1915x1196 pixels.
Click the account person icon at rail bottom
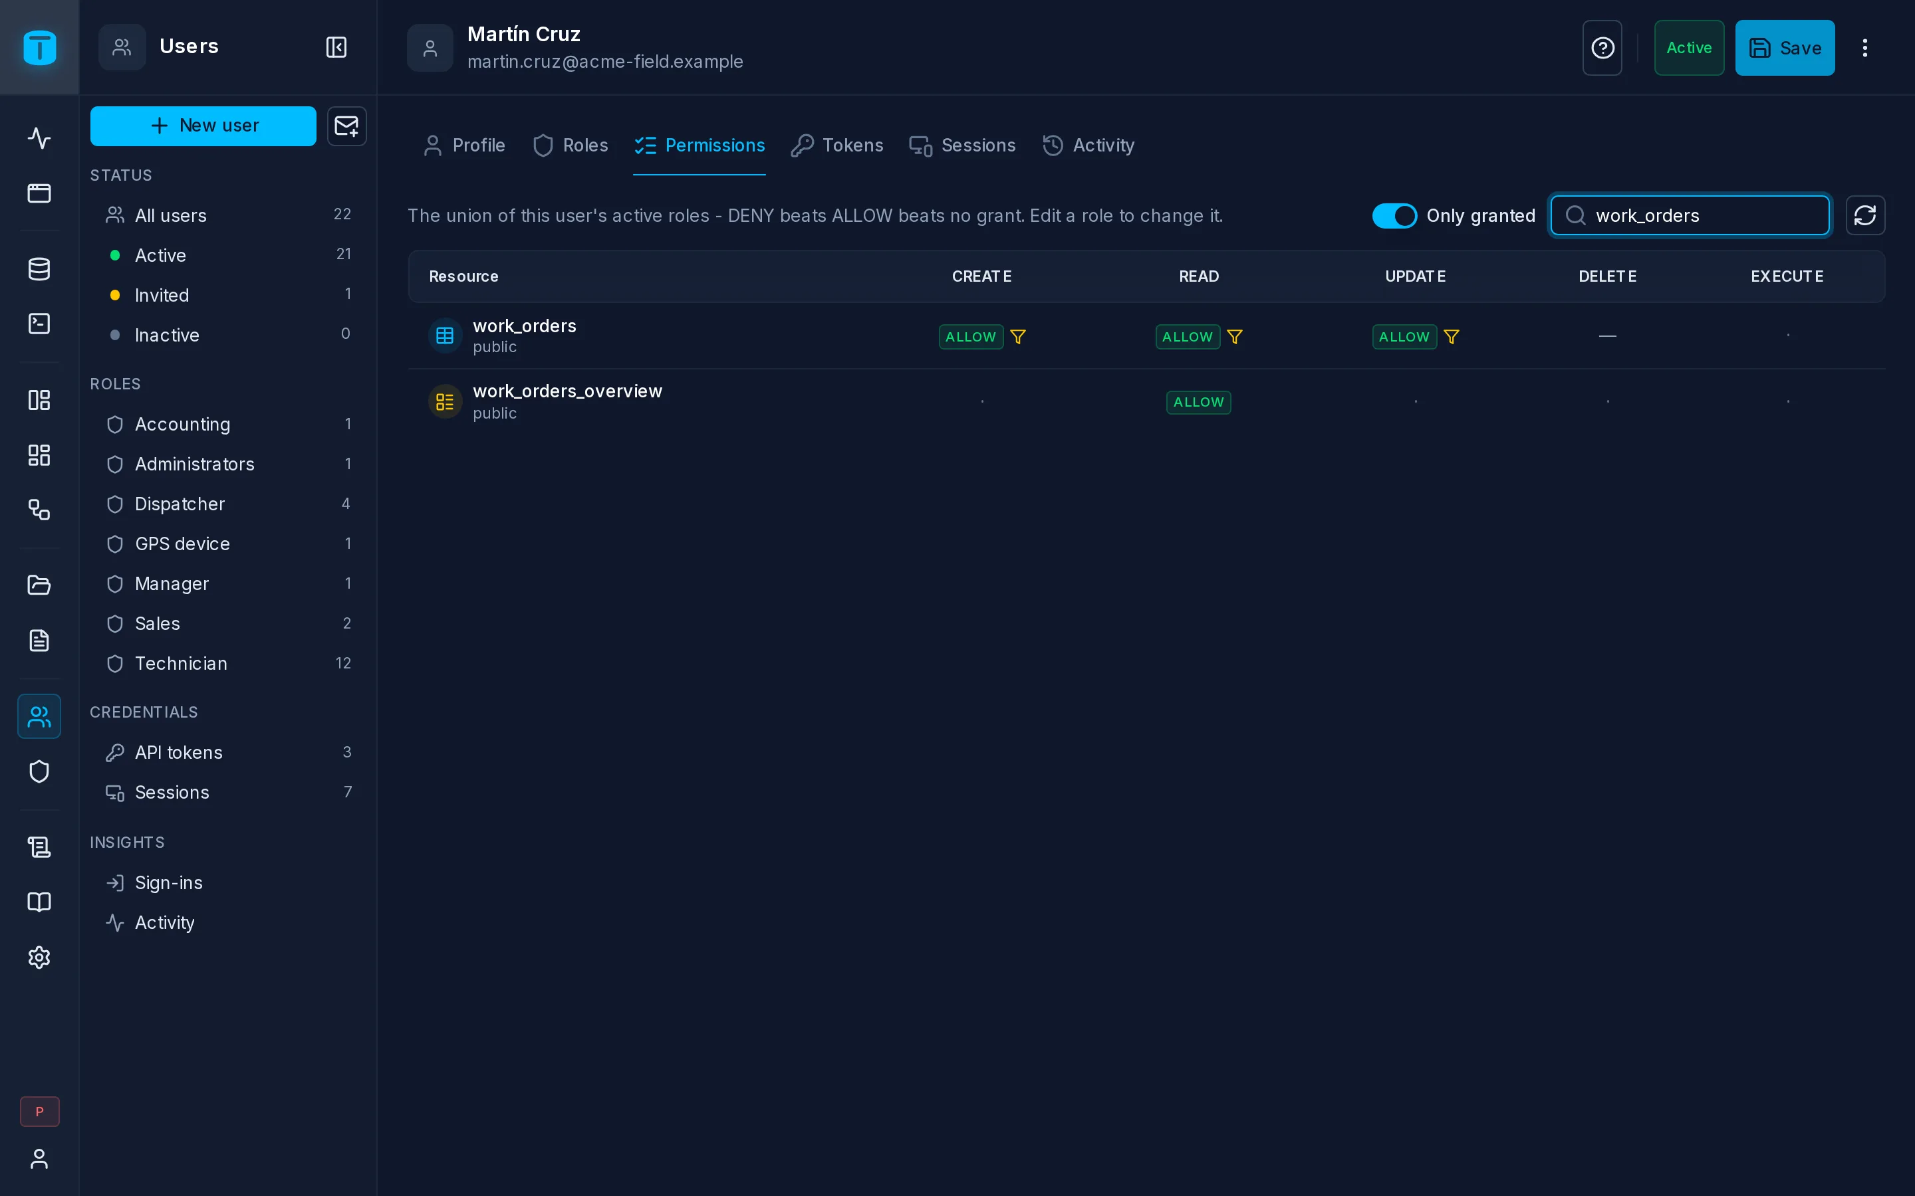pyautogui.click(x=40, y=1159)
